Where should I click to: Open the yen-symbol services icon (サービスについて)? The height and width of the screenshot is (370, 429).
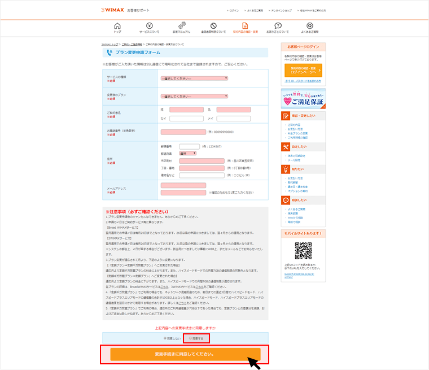tap(149, 26)
